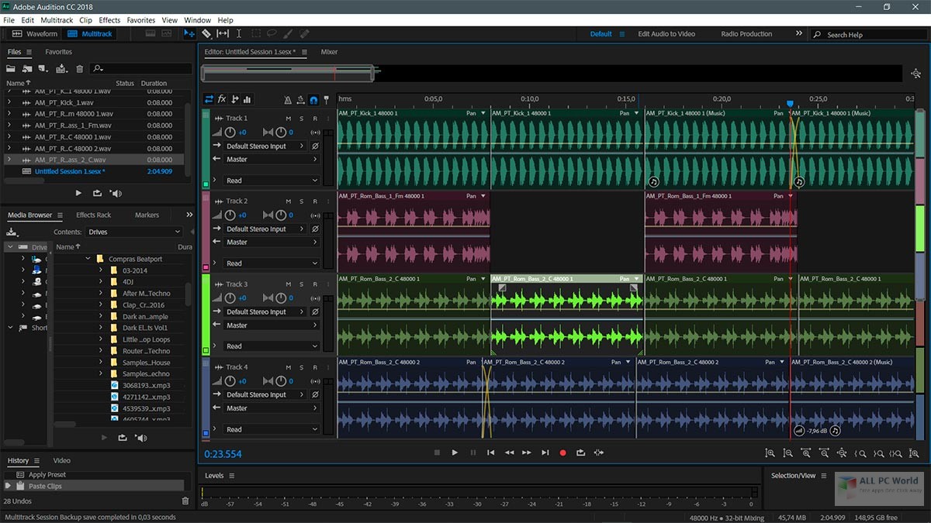
Task: Open the fx effects section of tracks
Action: point(222,99)
